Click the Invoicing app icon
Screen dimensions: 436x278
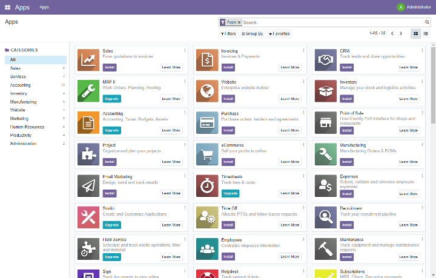(x=207, y=60)
